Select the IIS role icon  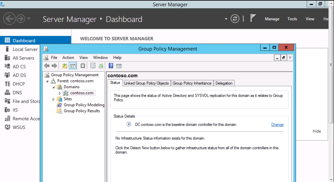tap(7, 110)
